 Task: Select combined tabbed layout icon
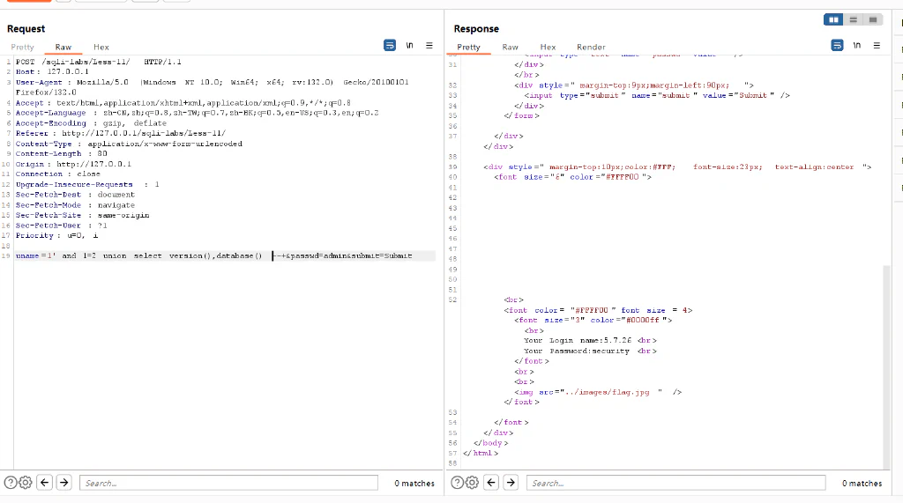point(873,19)
